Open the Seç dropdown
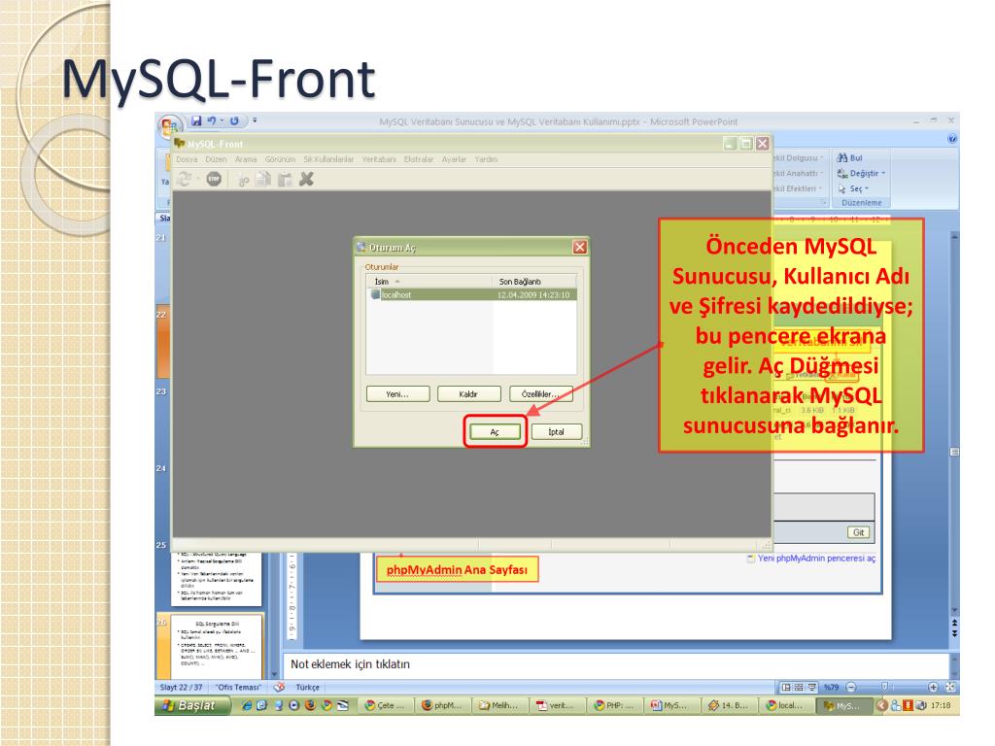This screenshot has height=746, width=995. point(853,188)
